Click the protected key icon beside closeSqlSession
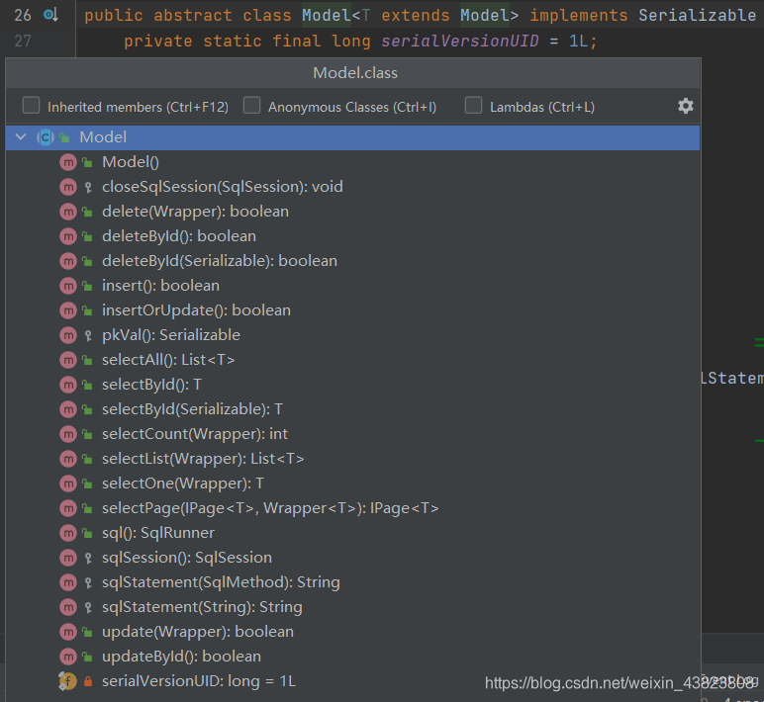The height and width of the screenshot is (702, 764). [88, 187]
